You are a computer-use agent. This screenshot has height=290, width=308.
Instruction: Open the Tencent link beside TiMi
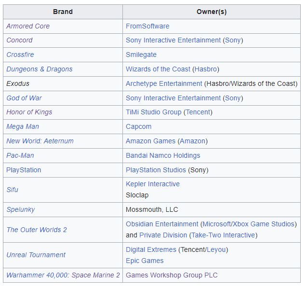click(198, 112)
